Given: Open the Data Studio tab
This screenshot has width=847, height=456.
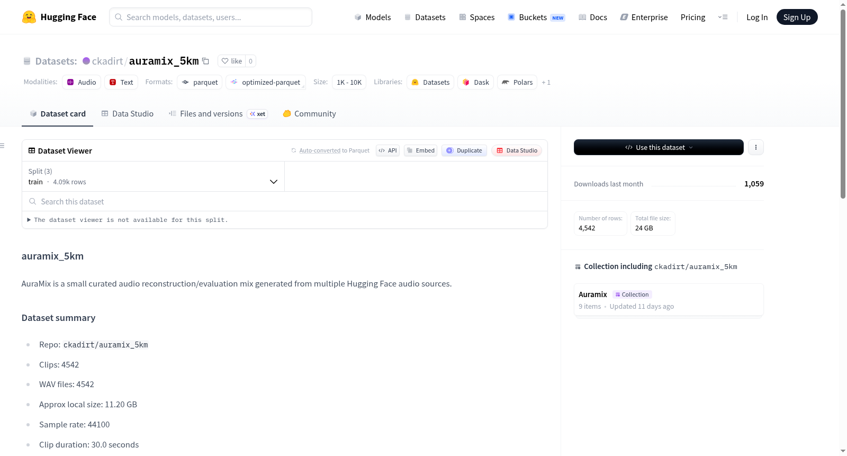Looking at the screenshot, I should [128, 114].
